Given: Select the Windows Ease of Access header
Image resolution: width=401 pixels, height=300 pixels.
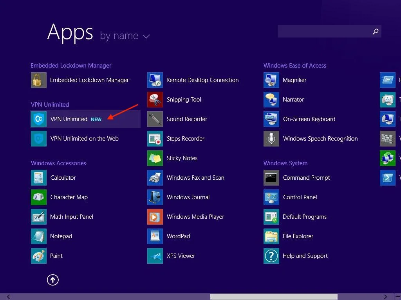Looking at the screenshot, I should [x=294, y=66].
